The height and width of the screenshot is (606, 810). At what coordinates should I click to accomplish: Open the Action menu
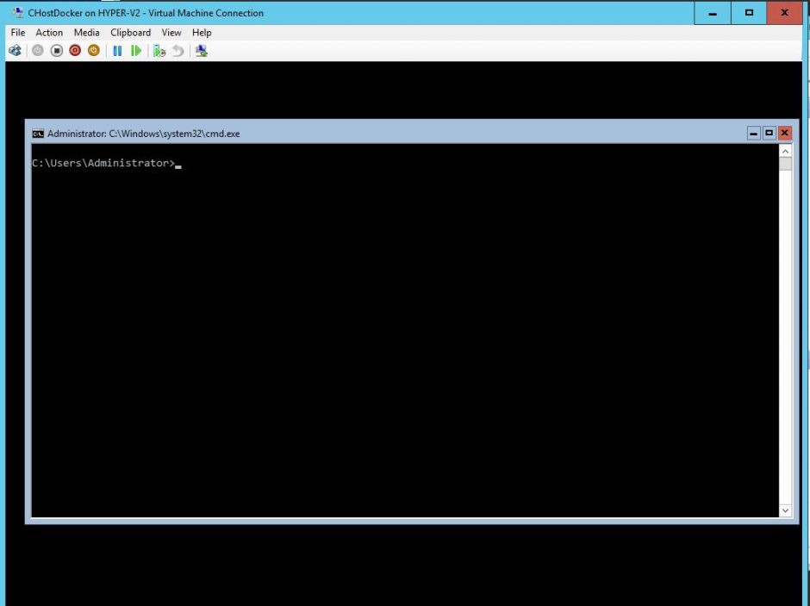pos(49,33)
